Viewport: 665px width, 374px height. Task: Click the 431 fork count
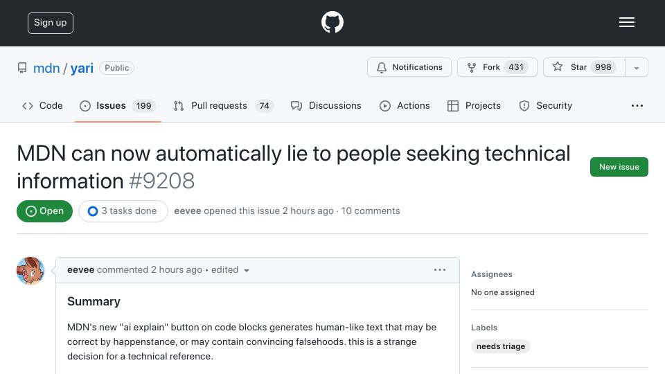click(516, 67)
